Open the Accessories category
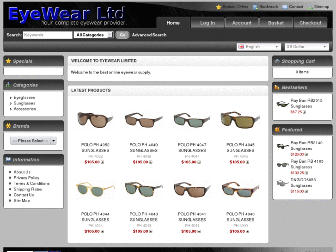336x252 pixels. pos(24,109)
